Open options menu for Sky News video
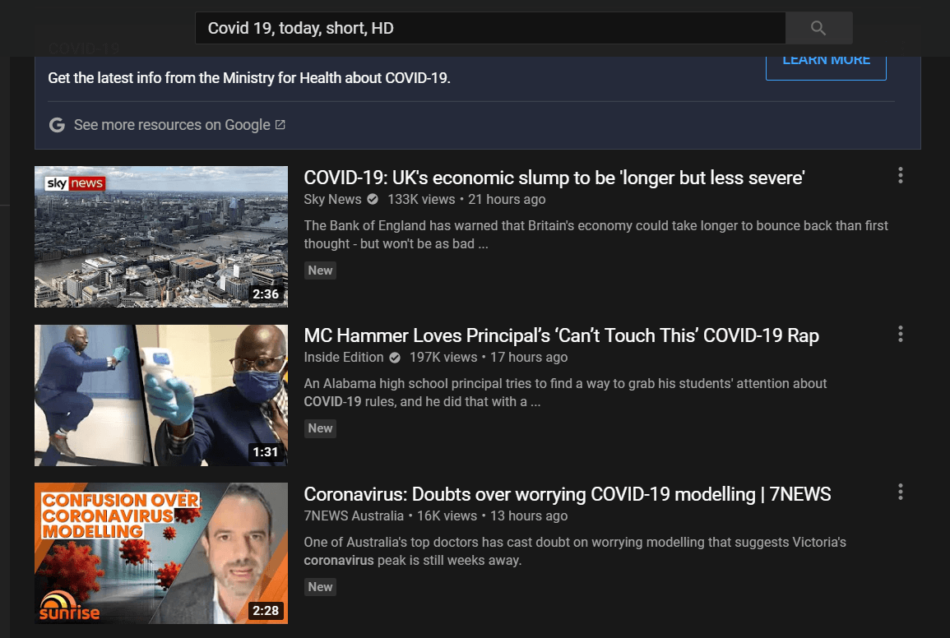Screen dimensions: 950x638 [901, 176]
